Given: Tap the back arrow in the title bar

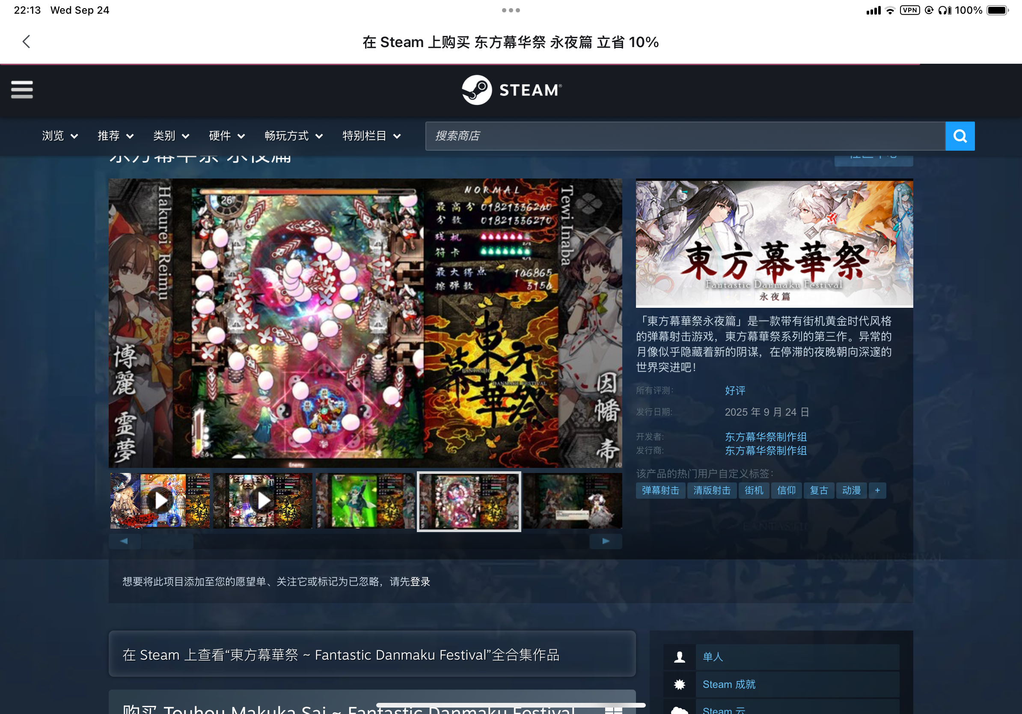Looking at the screenshot, I should (x=26, y=42).
